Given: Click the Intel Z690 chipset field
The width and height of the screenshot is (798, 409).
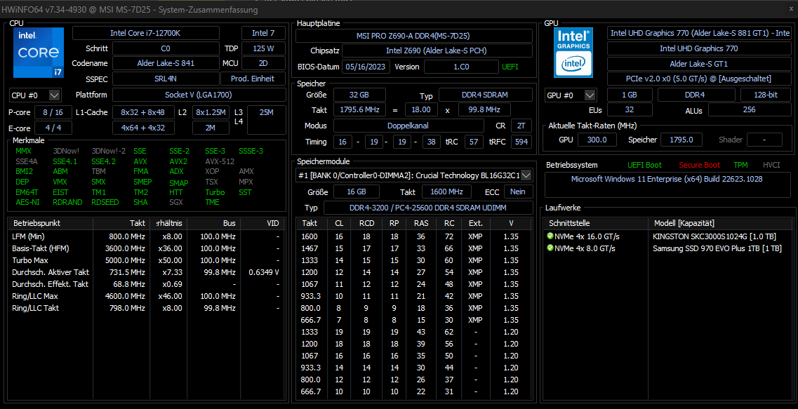Looking at the screenshot, I should click(437, 51).
